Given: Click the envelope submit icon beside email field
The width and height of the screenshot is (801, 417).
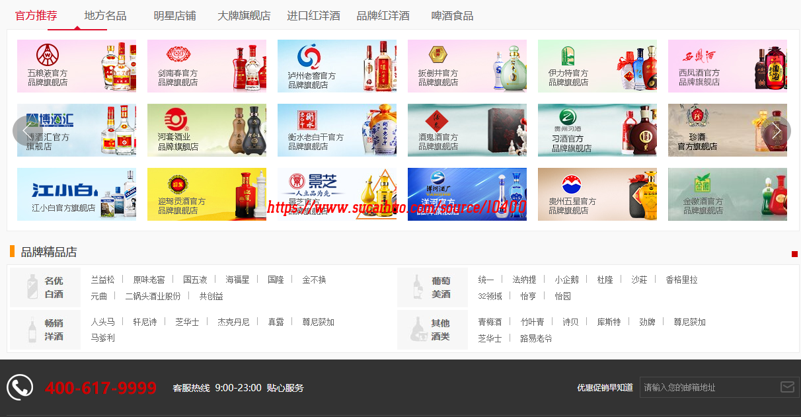Looking at the screenshot, I should (x=787, y=387).
